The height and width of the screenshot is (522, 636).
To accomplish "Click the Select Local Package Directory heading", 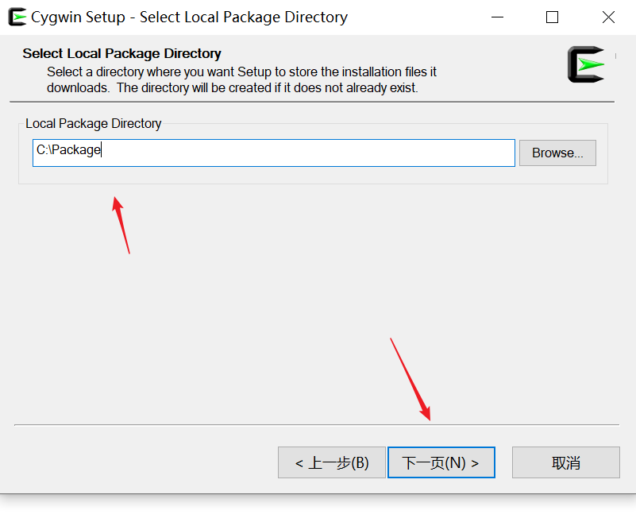I will pos(121,53).
